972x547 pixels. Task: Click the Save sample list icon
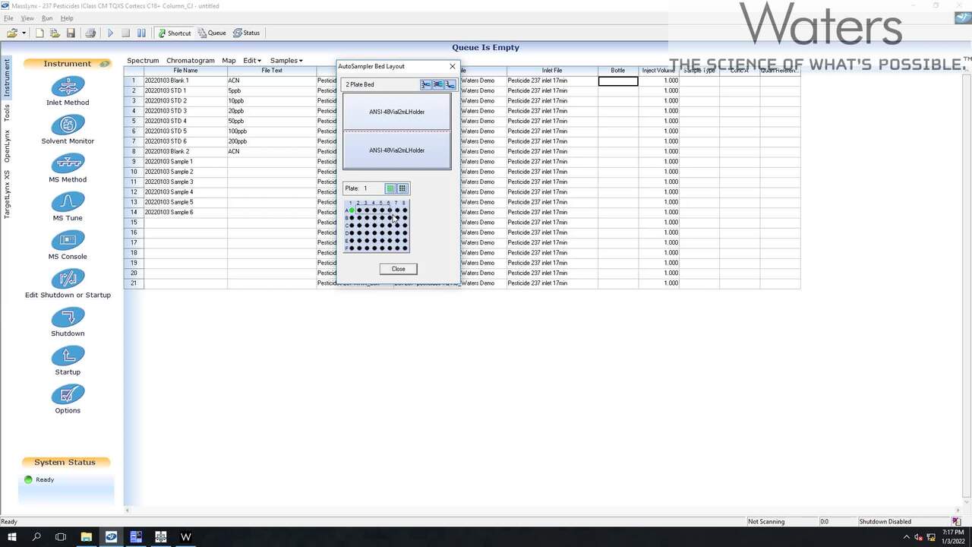click(x=71, y=33)
